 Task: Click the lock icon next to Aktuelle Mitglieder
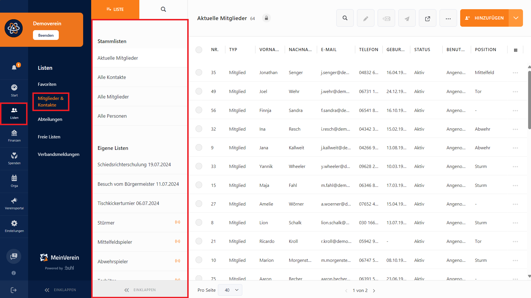click(x=266, y=18)
